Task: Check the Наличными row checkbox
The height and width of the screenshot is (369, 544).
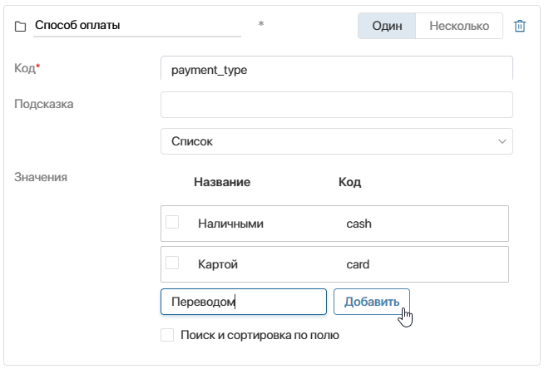Action: 172,222
